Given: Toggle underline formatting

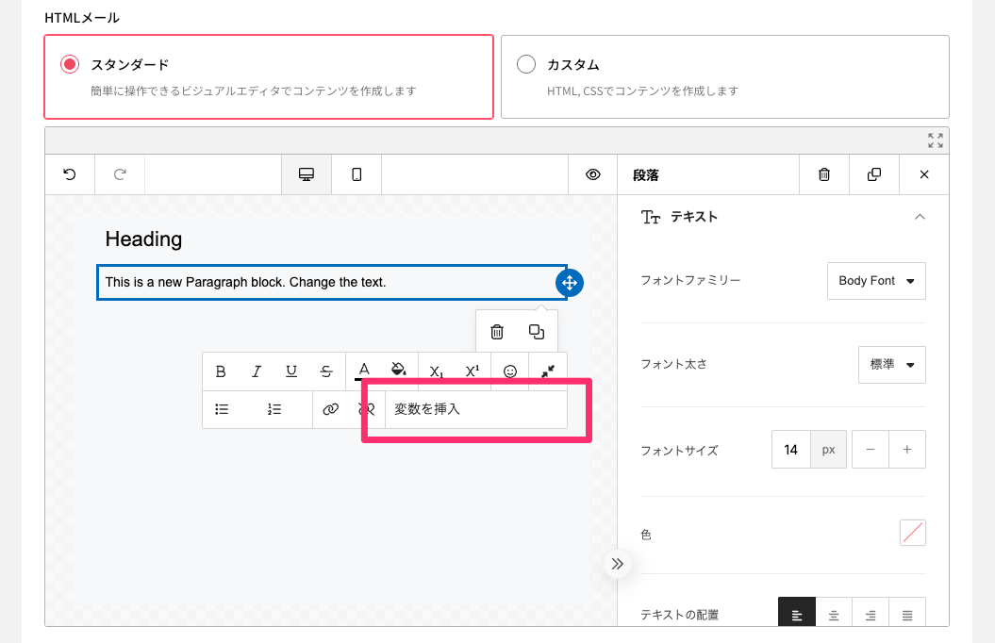Looking at the screenshot, I should pos(291,371).
